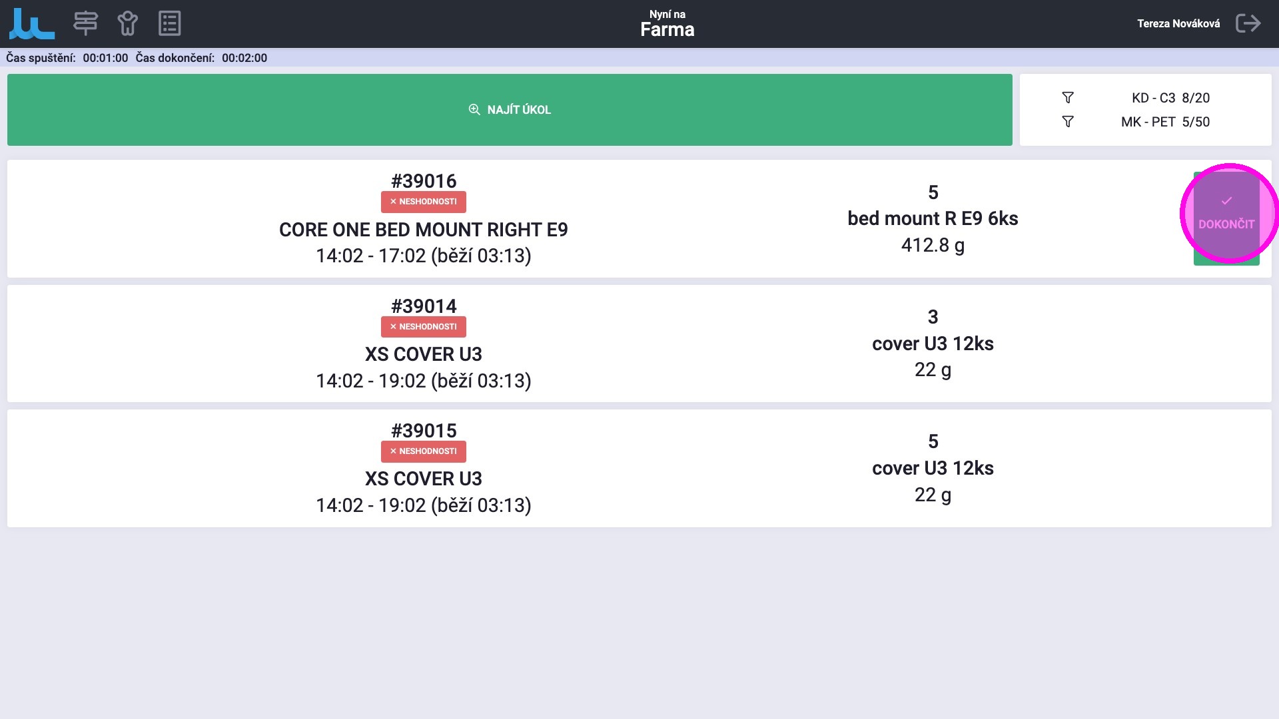Select the MK - PET 5/50 filter row
The height and width of the screenshot is (719, 1279).
(x=1165, y=122)
